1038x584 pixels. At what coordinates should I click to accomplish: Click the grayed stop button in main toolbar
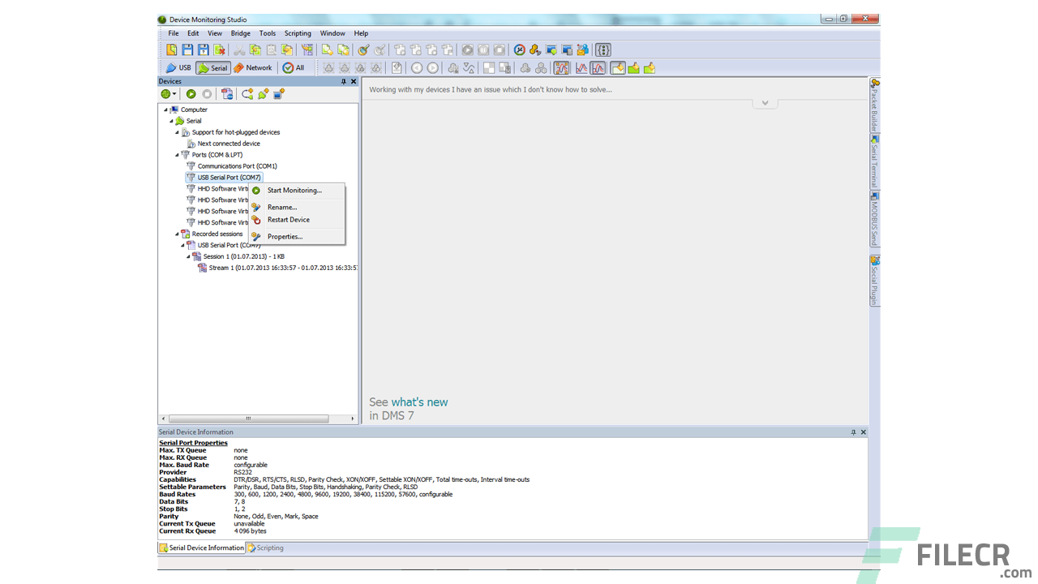[500, 50]
